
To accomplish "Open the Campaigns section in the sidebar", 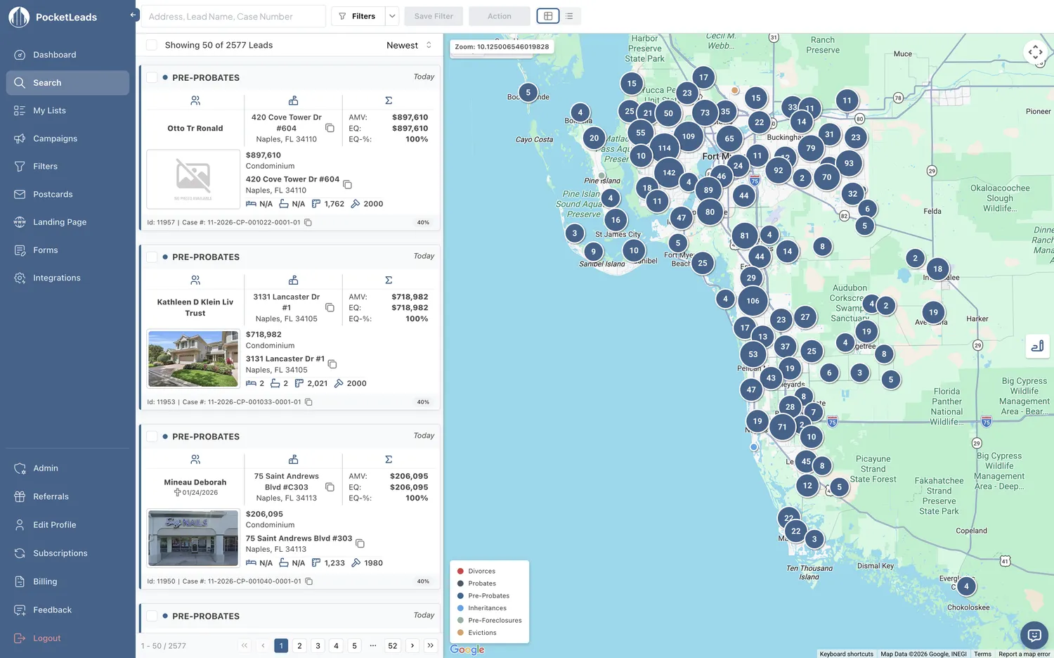I will click(x=55, y=138).
